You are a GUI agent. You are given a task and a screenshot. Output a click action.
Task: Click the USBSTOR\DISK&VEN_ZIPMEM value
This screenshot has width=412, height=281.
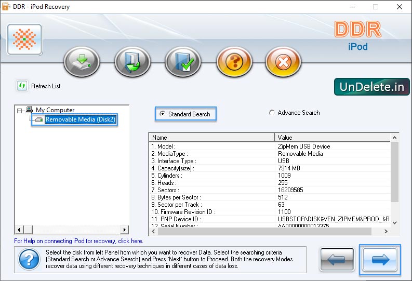[334, 219]
